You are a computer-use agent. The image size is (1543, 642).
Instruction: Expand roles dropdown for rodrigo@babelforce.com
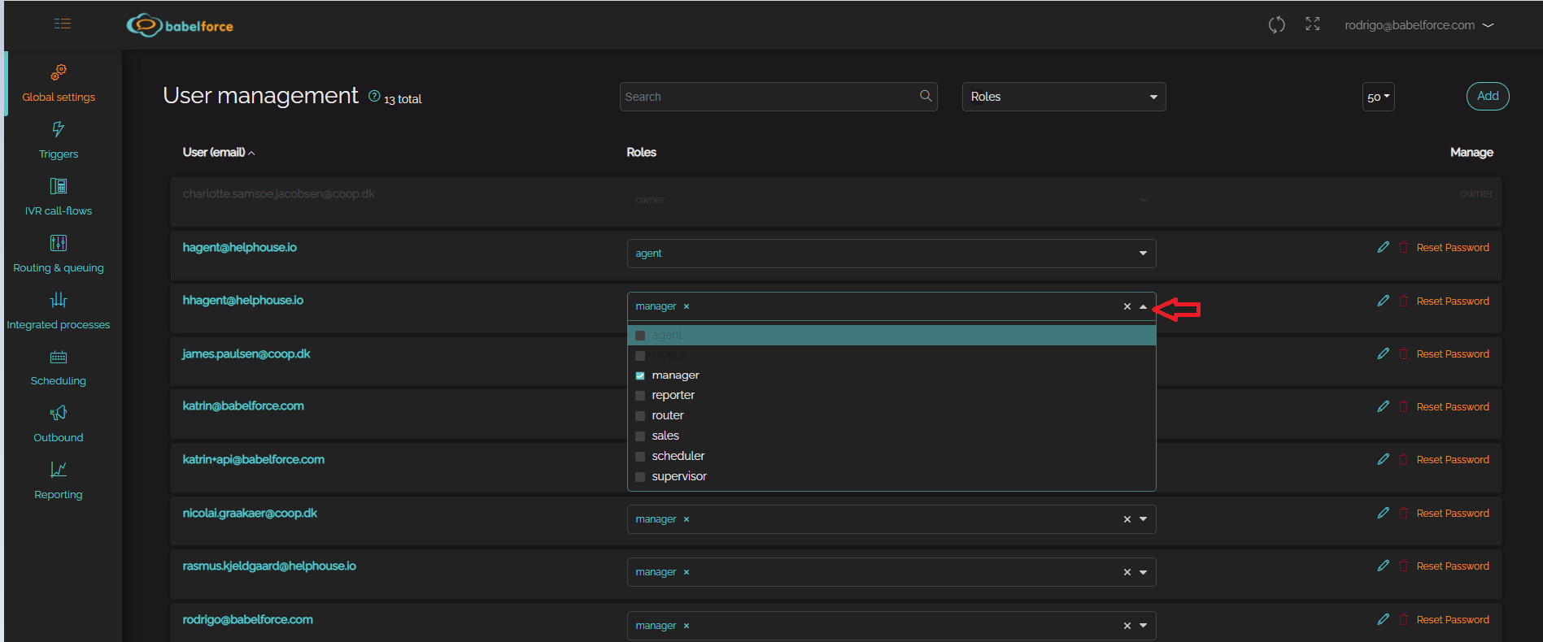point(1143,626)
